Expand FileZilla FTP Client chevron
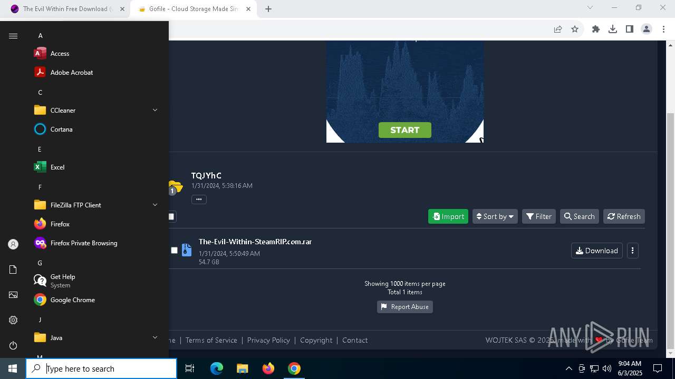675x379 pixels. (x=155, y=205)
